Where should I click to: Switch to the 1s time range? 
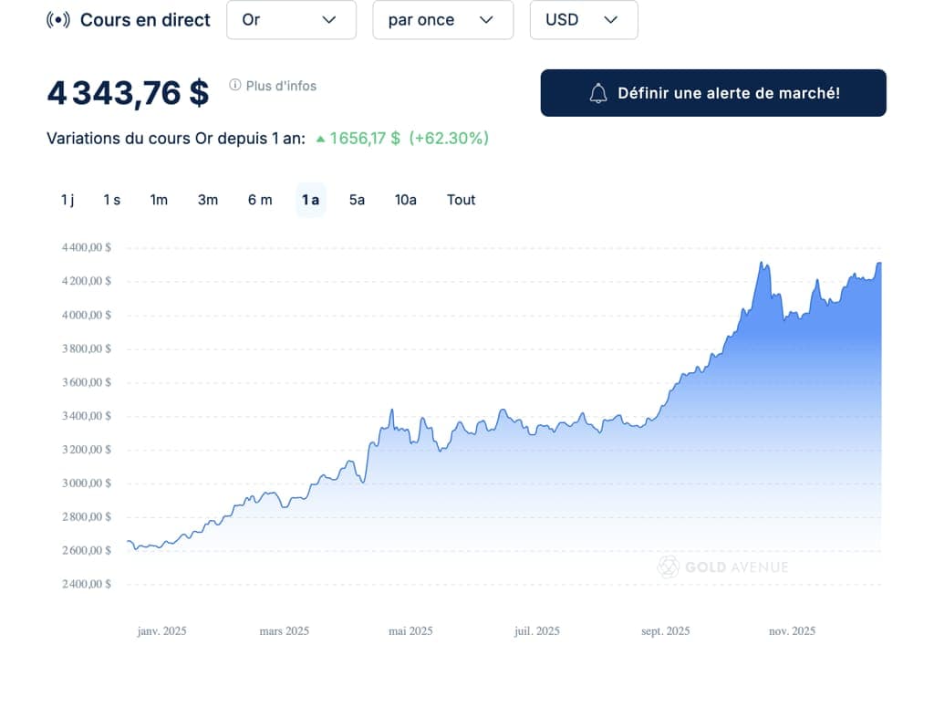coord(111,200)
